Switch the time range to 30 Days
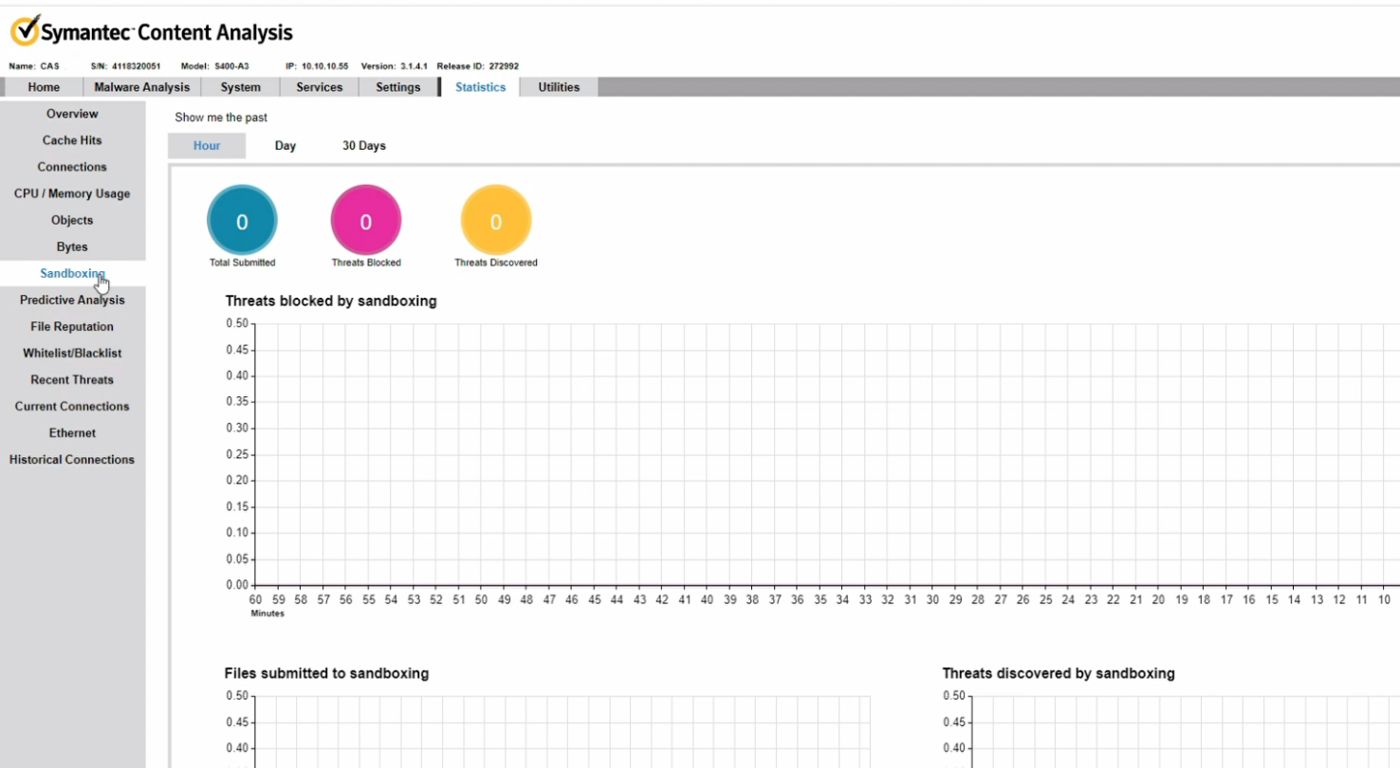This screenshot has height=768, width=1400. 364,146
